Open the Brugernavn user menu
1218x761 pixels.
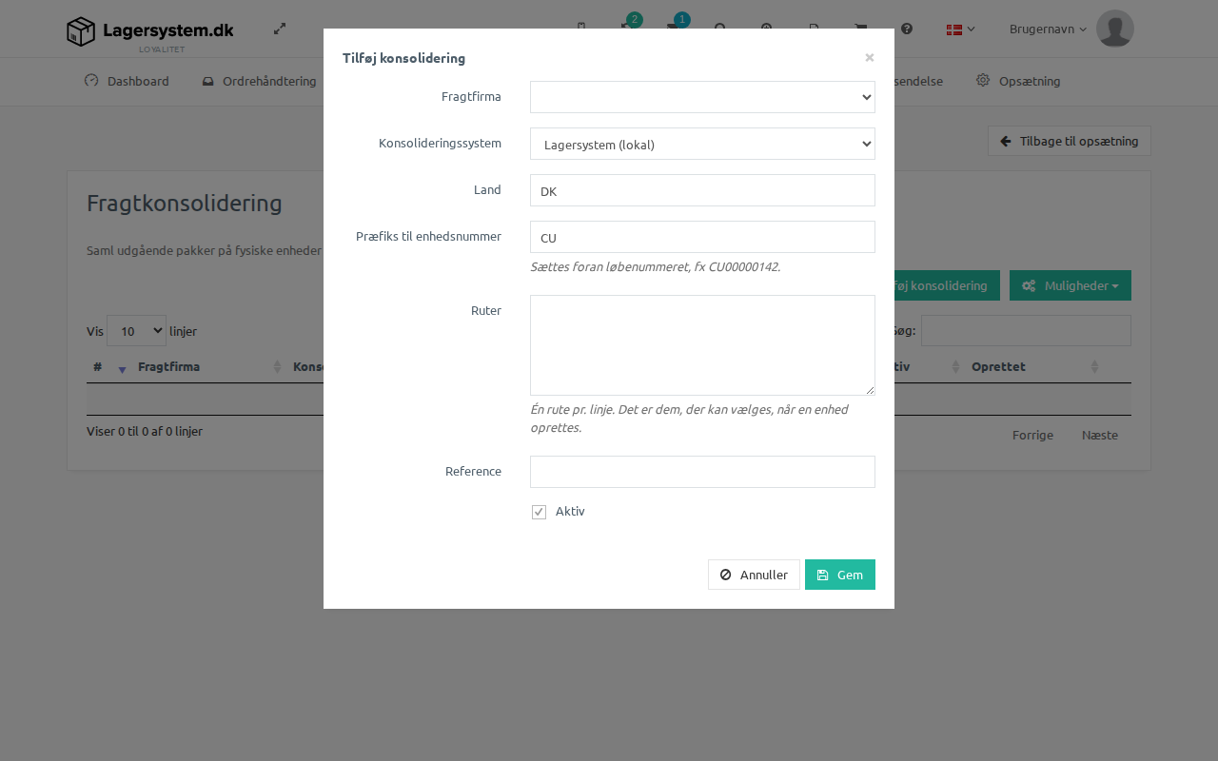pyautogui.click(x=1048, y=29)
